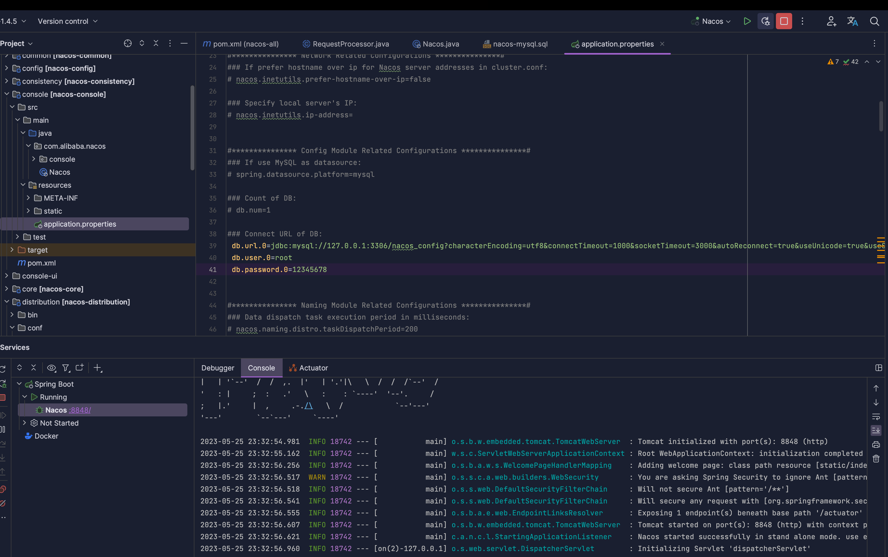Open Project panel options menu

[x=170, y=44]
